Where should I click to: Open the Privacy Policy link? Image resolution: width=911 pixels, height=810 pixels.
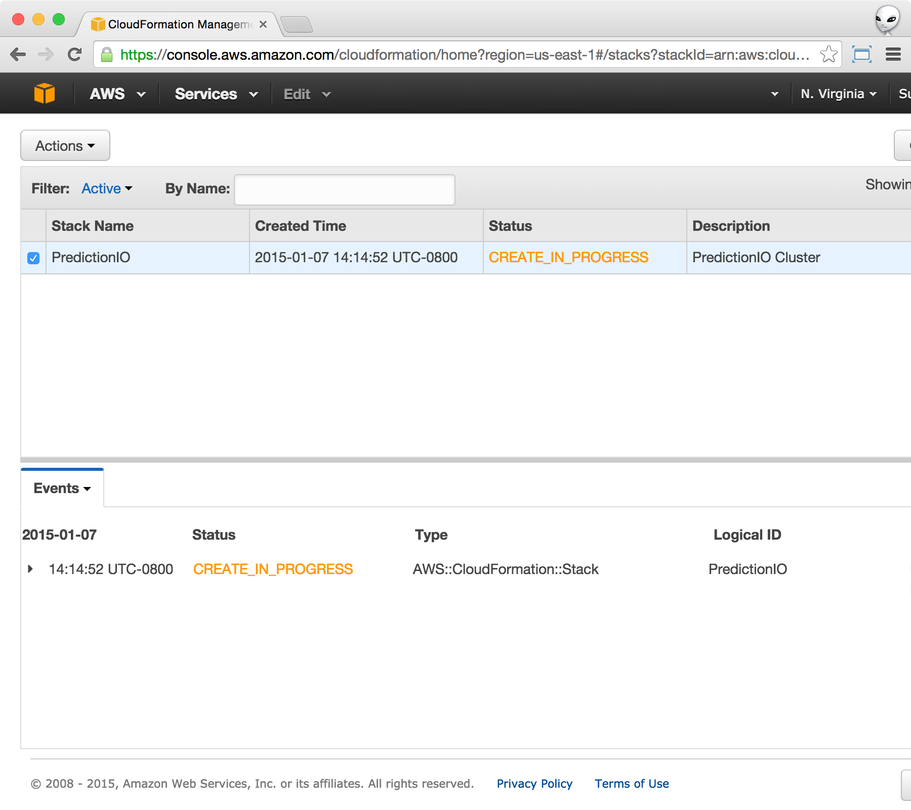tap(534, 784)
